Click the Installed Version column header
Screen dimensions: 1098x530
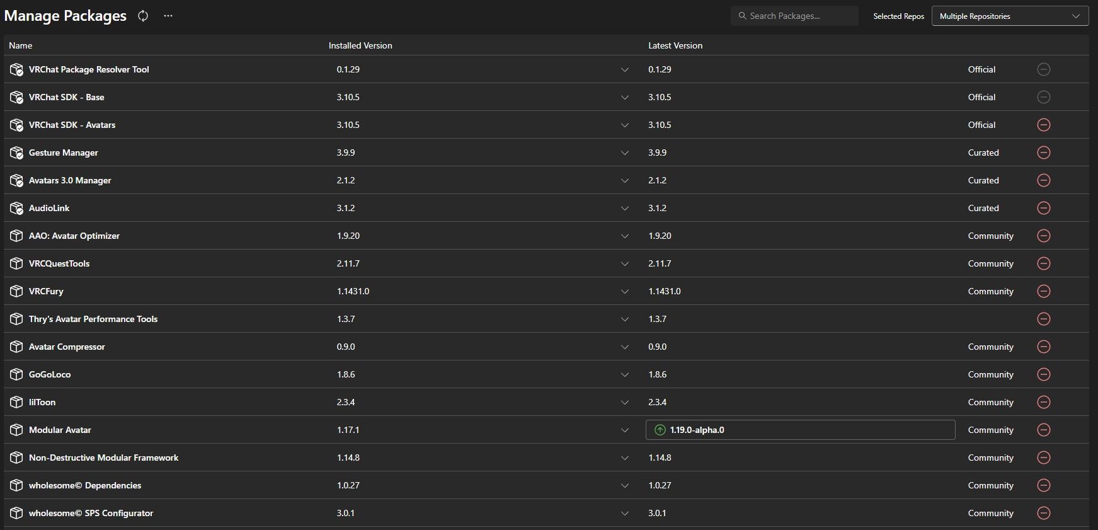pyautogui.click(x=360, y=45)
